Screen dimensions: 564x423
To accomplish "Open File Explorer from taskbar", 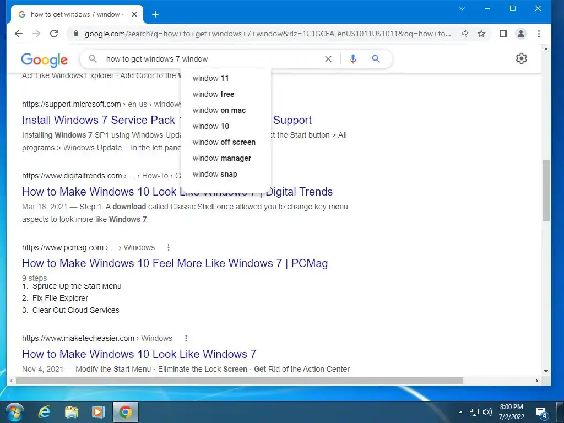I will (x=72, y=412).
